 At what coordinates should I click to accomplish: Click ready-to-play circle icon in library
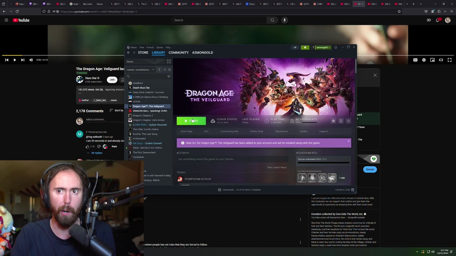(169, 70)
